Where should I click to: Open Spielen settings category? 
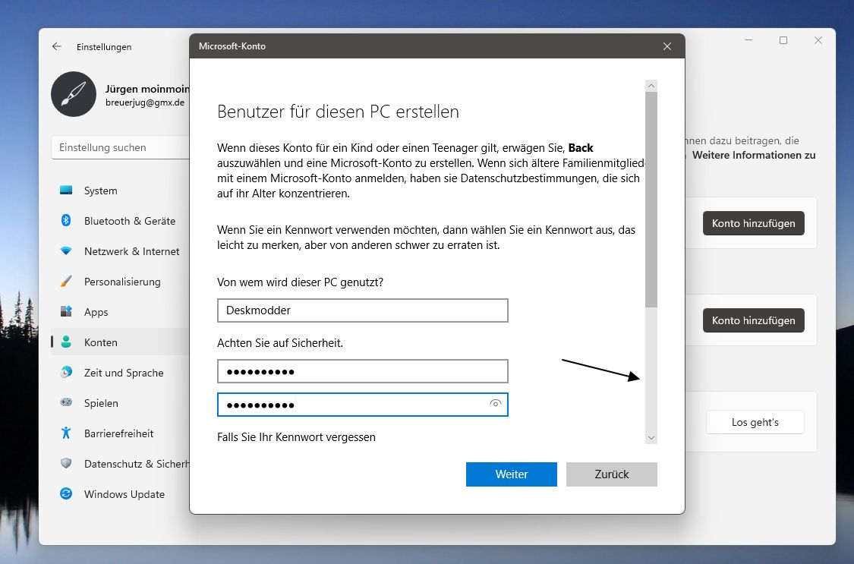(121, 403)
